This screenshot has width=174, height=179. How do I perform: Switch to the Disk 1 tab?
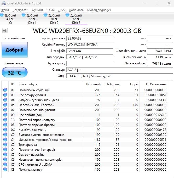tap(32, 19)
